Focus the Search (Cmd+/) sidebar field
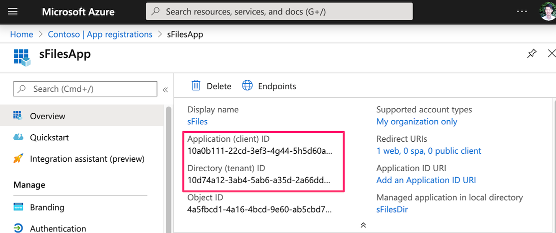This screenshot has width=556, height=233. (x=85, y=89)
